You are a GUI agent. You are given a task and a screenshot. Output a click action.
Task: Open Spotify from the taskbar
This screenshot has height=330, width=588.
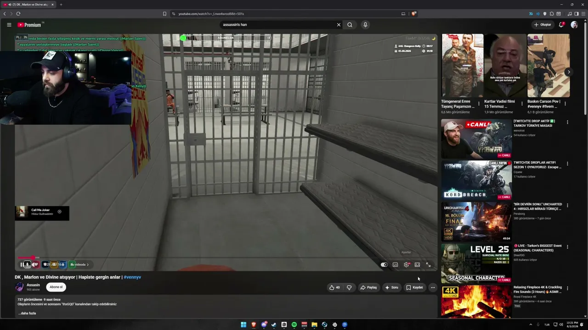[x=294, y=325]
